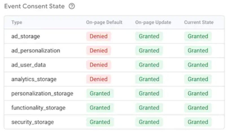
Task: Click Denied badge for analytics_storage
Action: [99, 79]
